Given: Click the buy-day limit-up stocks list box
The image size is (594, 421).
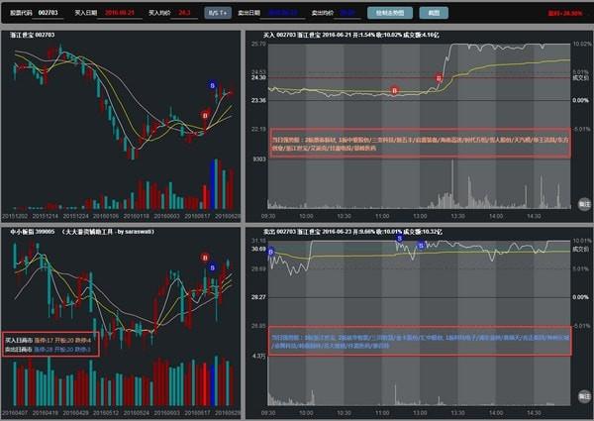Looking at the screenshot, I should 420,143.
